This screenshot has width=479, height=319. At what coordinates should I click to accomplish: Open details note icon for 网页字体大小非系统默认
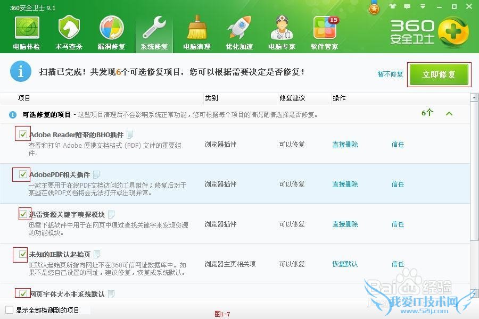[x=111, y=293]
